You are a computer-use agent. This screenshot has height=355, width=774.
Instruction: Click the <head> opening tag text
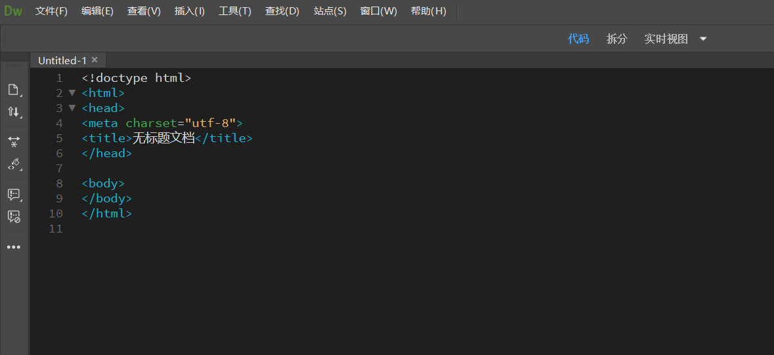pos(103,108)
